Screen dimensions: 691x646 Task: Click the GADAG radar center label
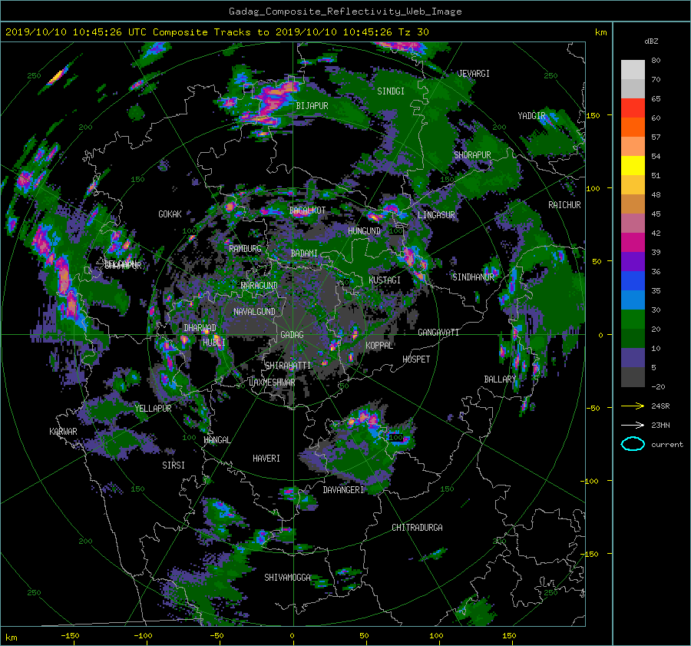[x=293, y=335]
